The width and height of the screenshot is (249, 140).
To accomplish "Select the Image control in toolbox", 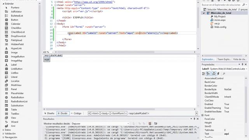I will pyautogui.click(x=14, y=52).
